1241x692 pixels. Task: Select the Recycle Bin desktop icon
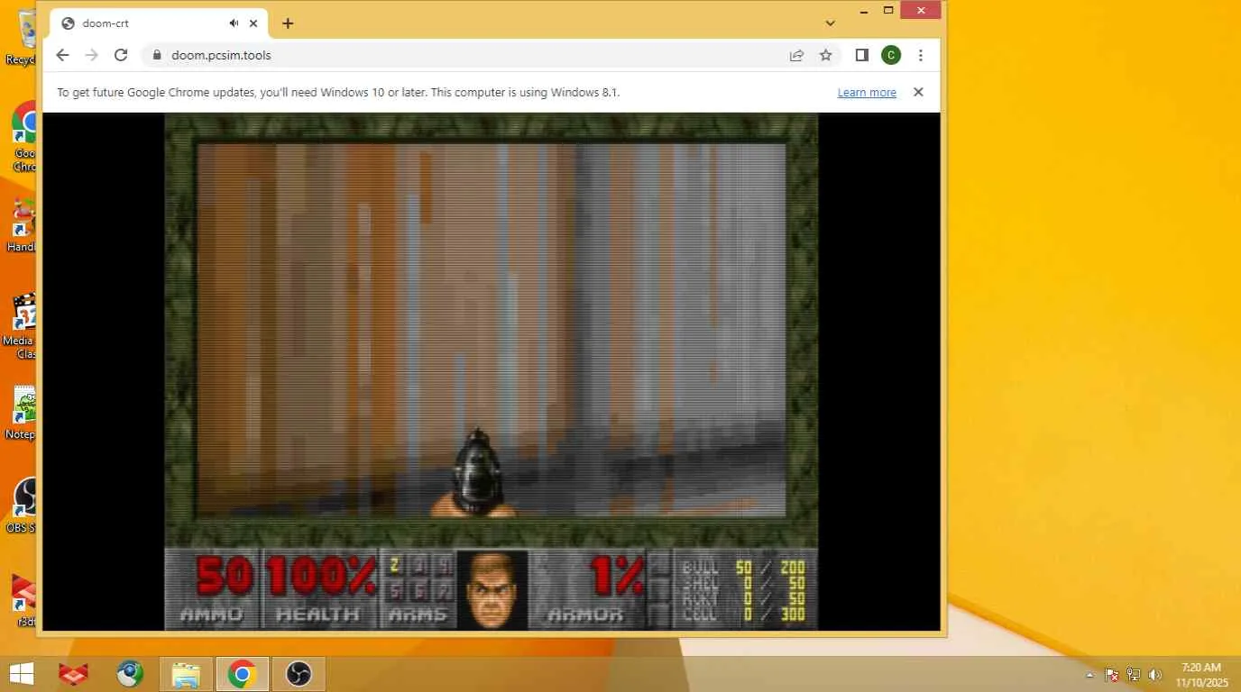pyautogui.click(x=22, y=36)
